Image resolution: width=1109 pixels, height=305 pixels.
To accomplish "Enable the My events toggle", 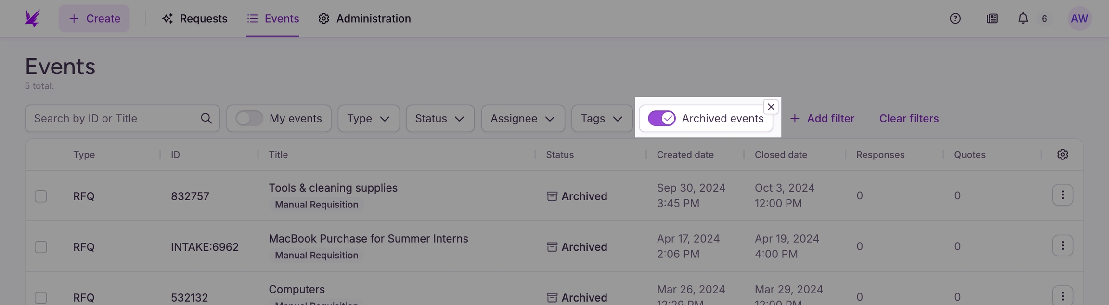I will [x=249, y=118].
